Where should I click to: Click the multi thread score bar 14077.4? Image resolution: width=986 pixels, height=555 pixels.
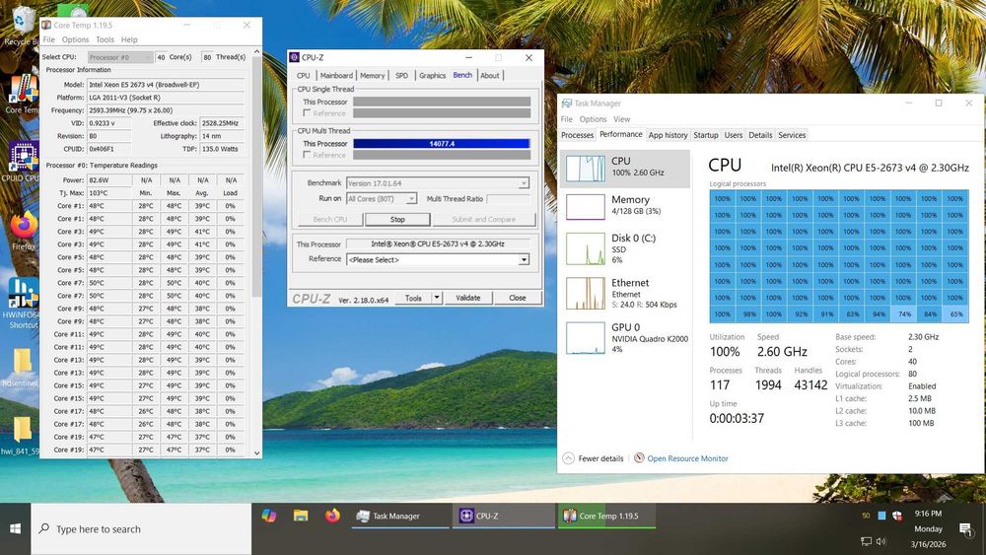pos(442,143)
